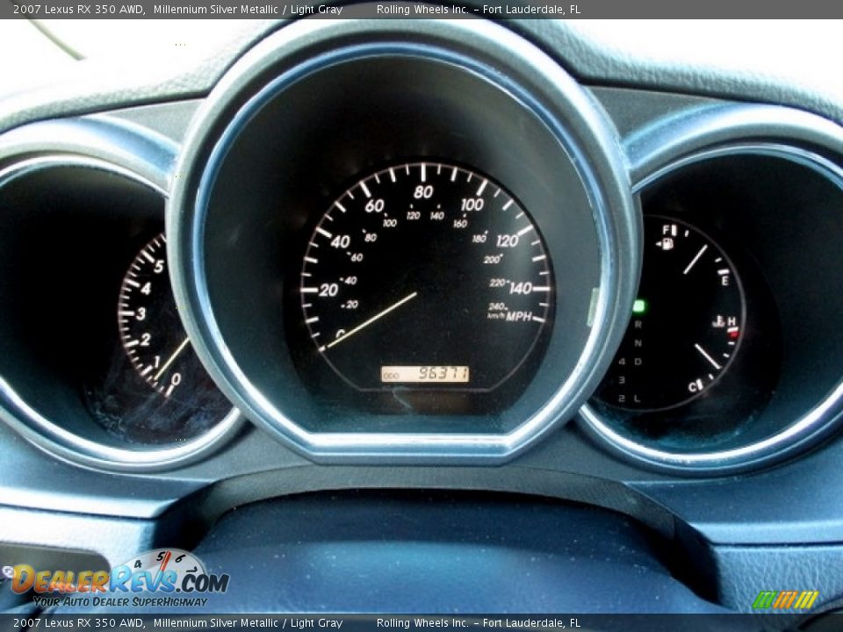Viewport: 843px width, 632px height.
Task: Click the H marker on the temperature gauge
Action: click(x=731, y=321)
